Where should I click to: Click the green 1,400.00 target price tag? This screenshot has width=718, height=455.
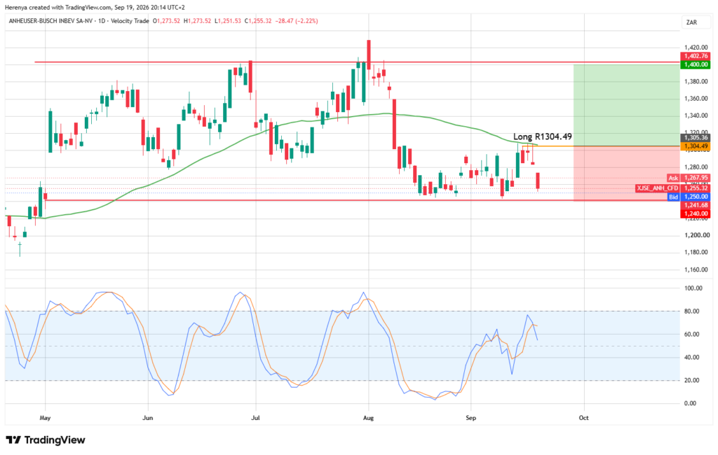coord(696,65)
